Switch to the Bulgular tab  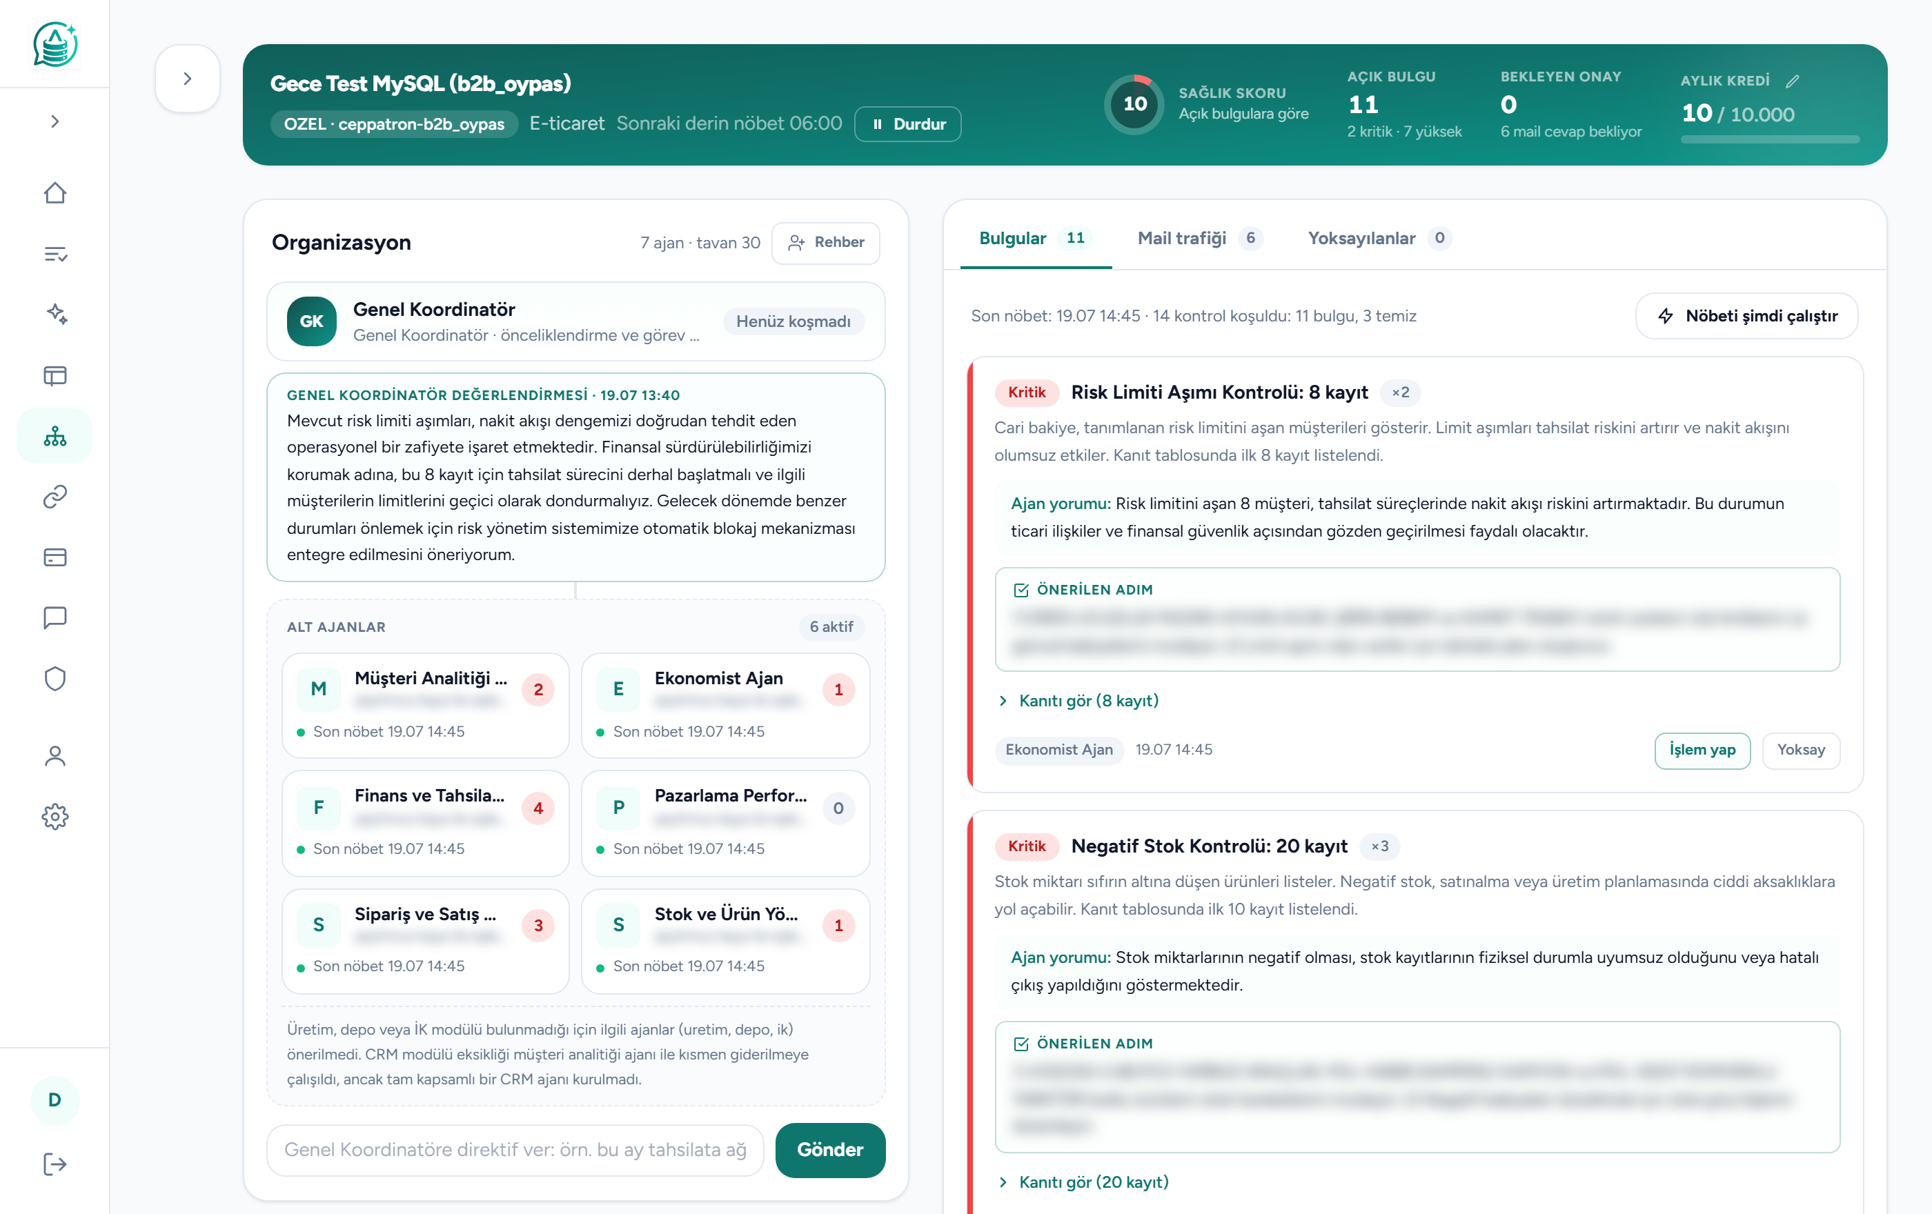pyautogui.click(x=1035, y=238)
